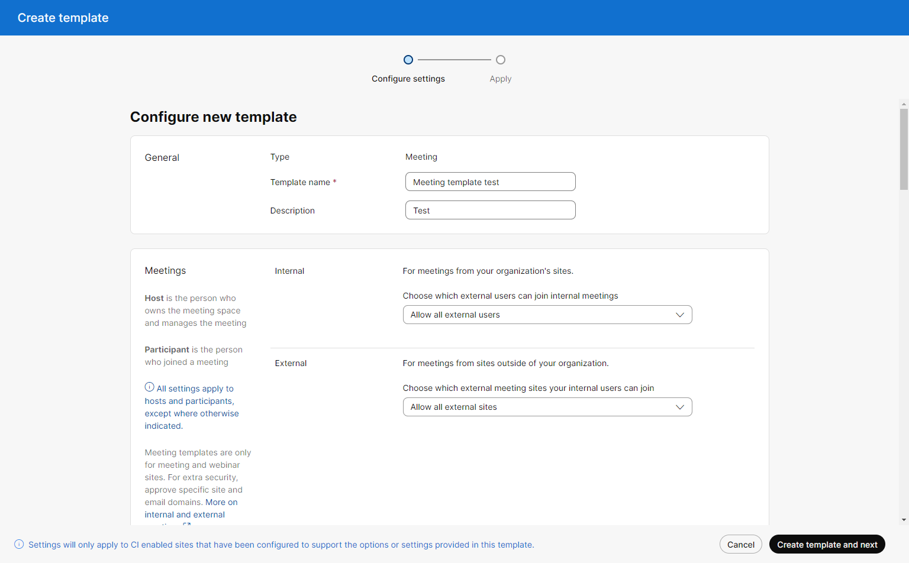Image resolution: width=909 pixels, height=563 pixels.
Task: Click the scrollbar down arrow
Action: [x=904, y=520]
